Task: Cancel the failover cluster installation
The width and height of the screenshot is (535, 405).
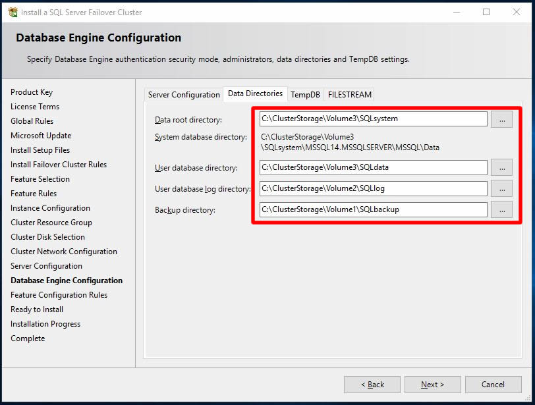Action: 493,385
